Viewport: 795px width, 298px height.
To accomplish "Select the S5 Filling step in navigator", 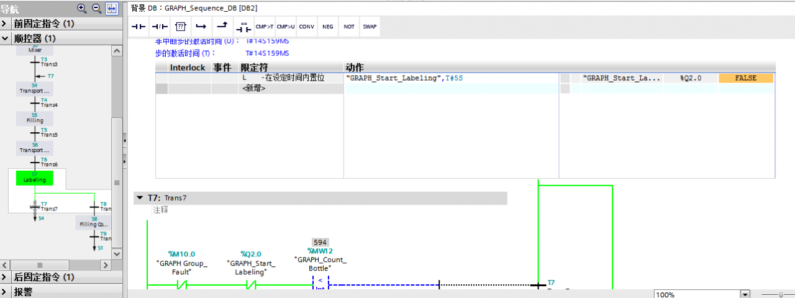I will tap(35, 118).
